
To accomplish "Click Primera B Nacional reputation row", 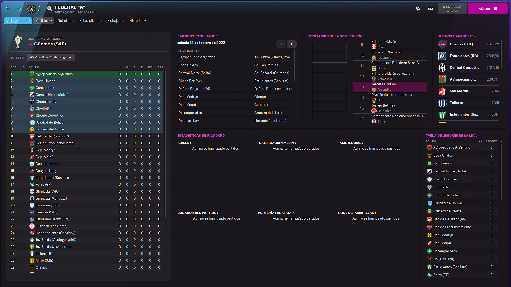I will (x=390, y=55).
